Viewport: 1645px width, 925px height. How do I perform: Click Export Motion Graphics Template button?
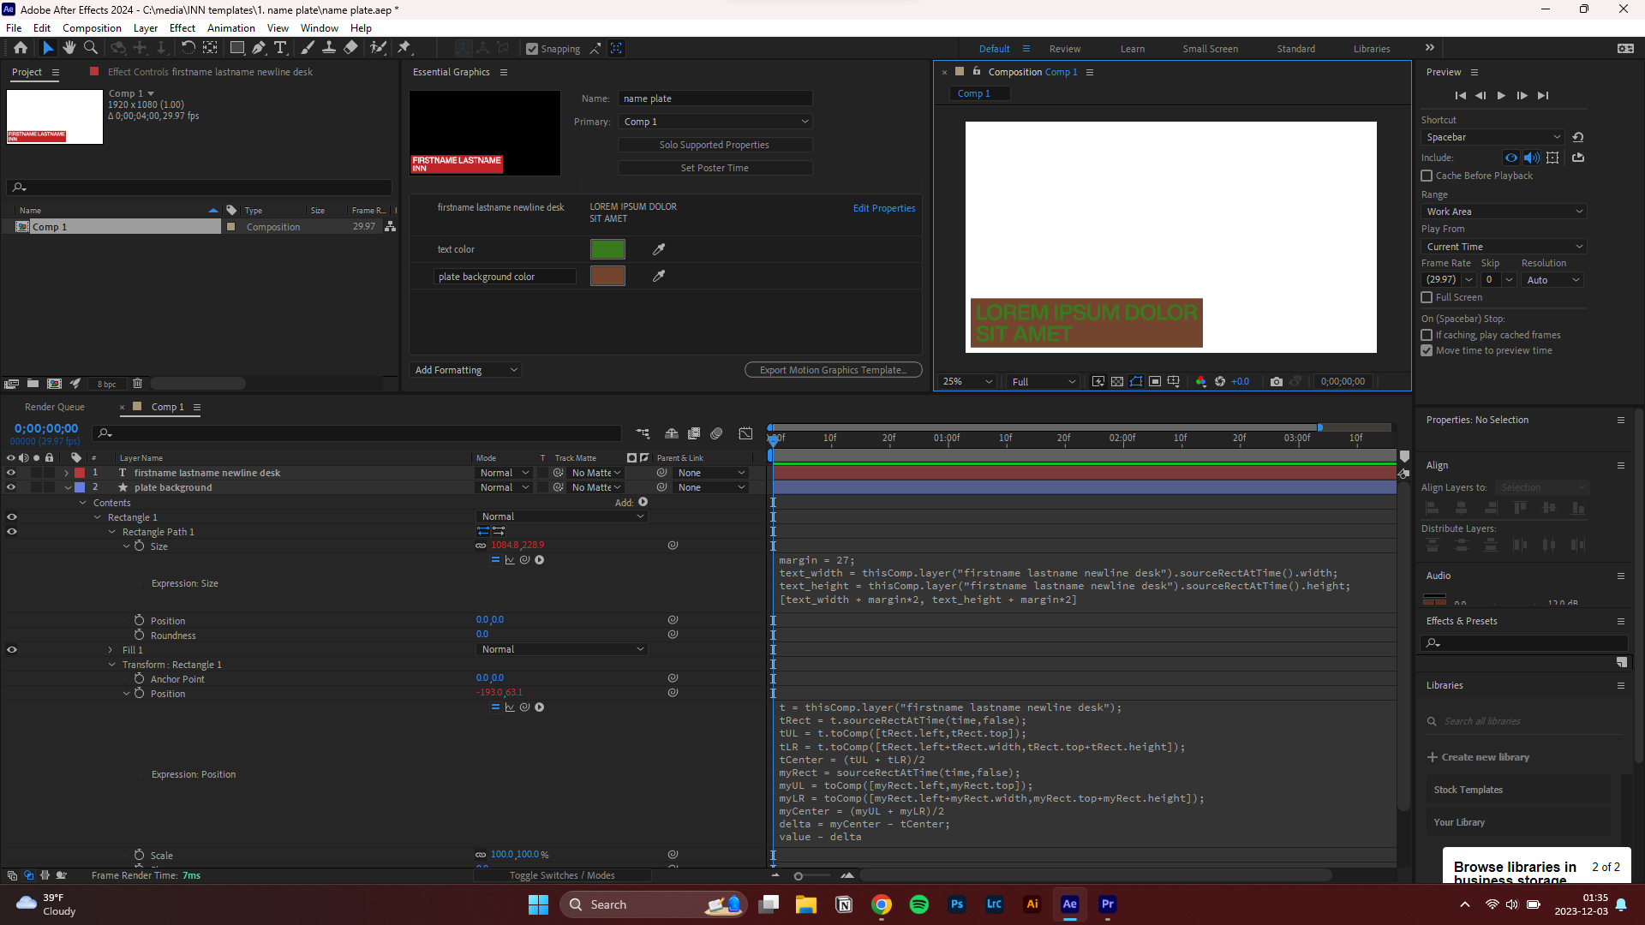click(x=833, y=369)
